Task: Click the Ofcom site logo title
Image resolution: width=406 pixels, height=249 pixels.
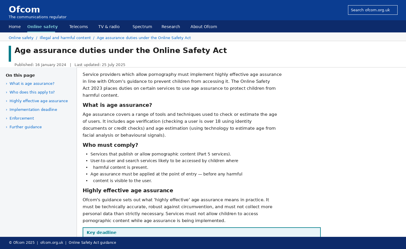Action: pos(24,10)
